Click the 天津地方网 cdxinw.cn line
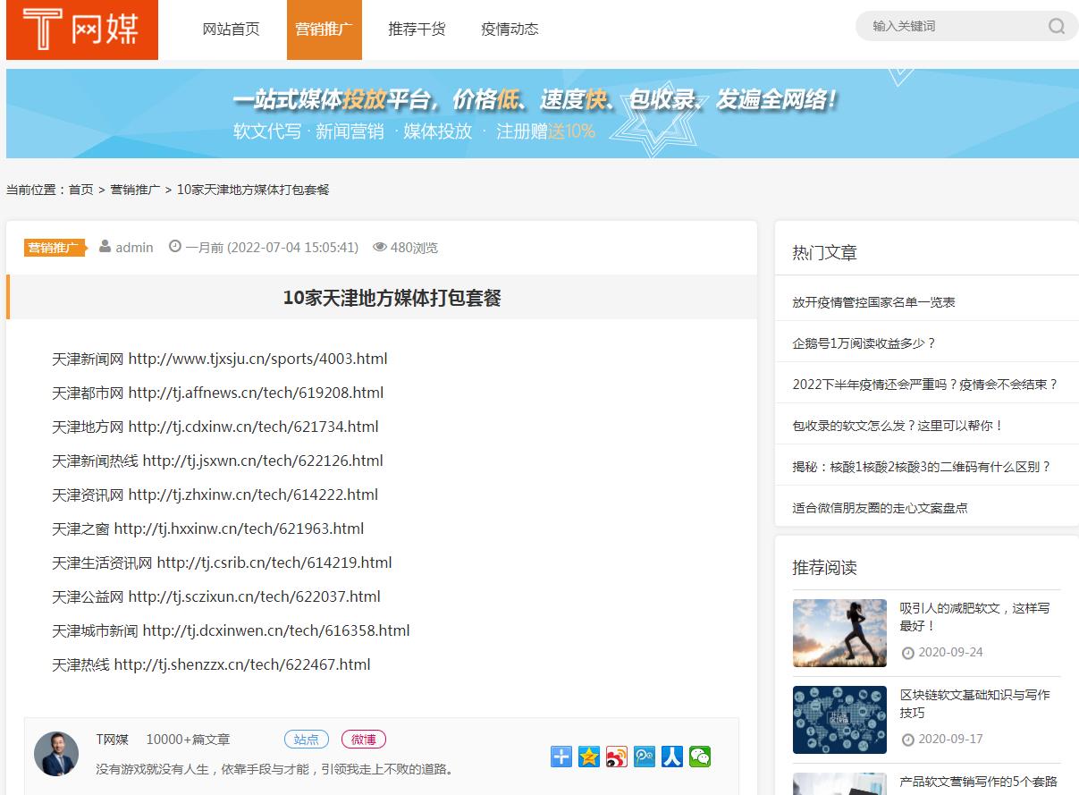Screen dimensions: 1079x795 coord(215,427)
